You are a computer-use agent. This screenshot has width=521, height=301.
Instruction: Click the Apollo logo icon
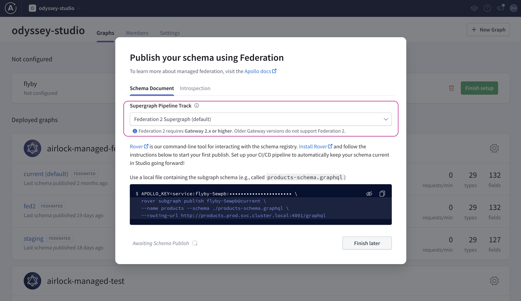10,8
